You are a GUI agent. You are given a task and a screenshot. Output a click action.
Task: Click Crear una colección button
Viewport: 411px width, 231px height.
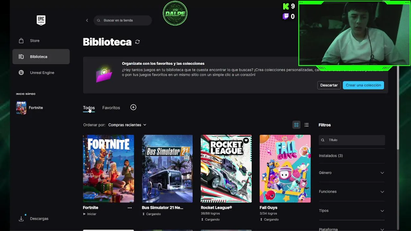click(x=363, y=85)
